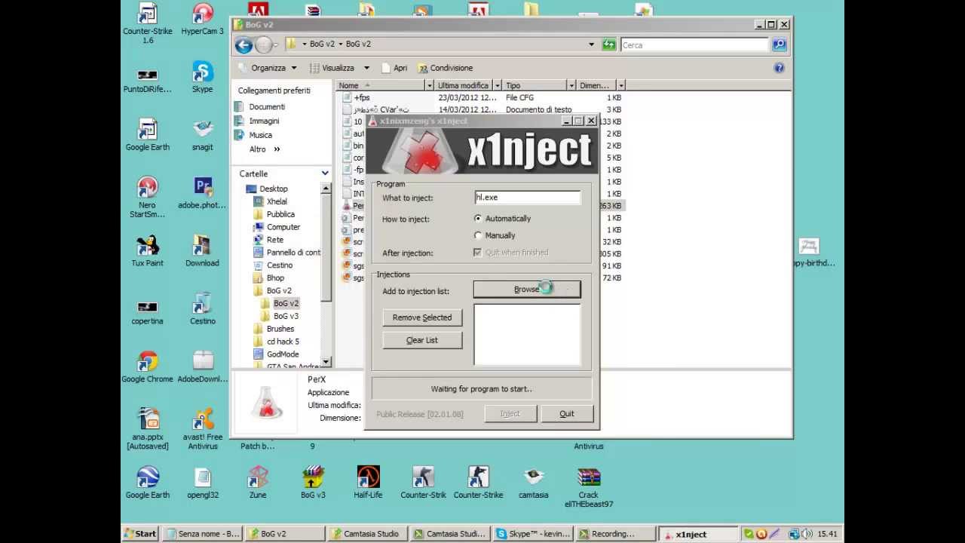Open Crack eliTHEbeast97 archive icon
Image resolution: width=965 pixels, height=543 pixels.
pyautogui.click(x=589, y=487)
